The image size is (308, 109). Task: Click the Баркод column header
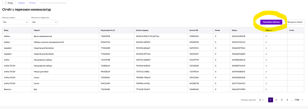point(235,30)
